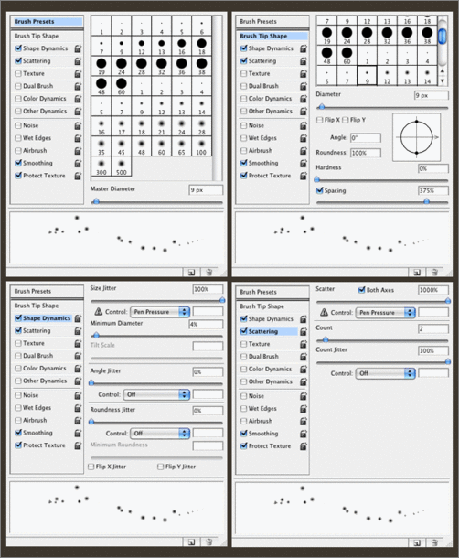
Task: Click the Roundness 100% field
Action: 366,153
